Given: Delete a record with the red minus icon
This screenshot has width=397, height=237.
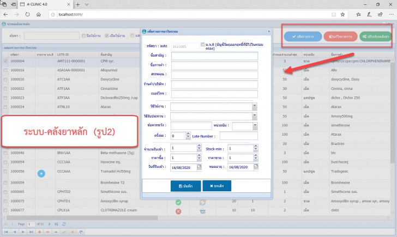Looking at the screenshot, I should 47,232.
